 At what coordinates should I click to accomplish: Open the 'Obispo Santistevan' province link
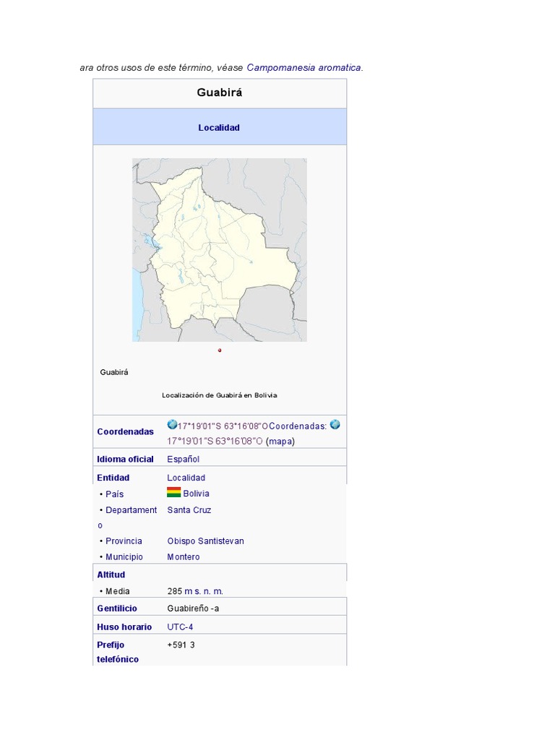[x=206, y=541]
